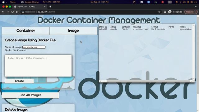This screenshot has width=199, height=112.
Task: Click the Update button in Chrome
Action: pyautogui.click(x=191, y=12)
